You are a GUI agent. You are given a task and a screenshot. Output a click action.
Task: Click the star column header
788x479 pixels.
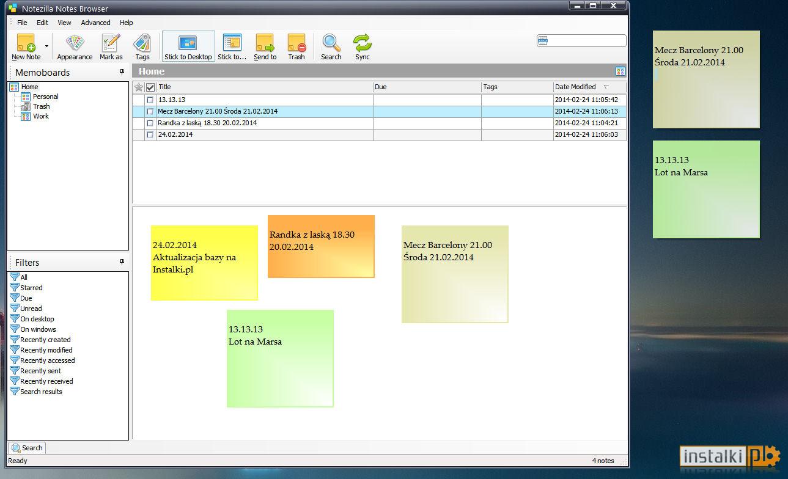(139, 87)
